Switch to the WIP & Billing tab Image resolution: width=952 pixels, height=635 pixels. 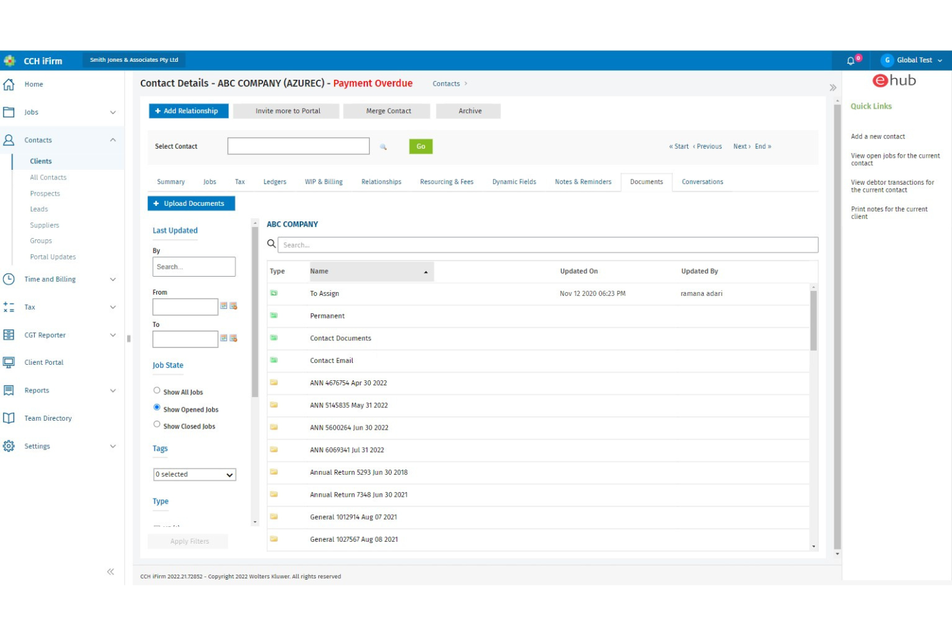[x=324, y=182]
